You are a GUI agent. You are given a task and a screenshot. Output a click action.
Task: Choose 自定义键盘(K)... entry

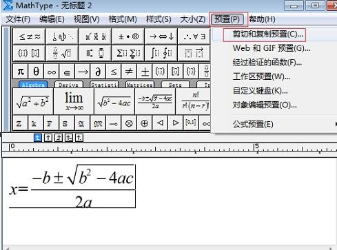pyautogui.click(x=260, y=91)
